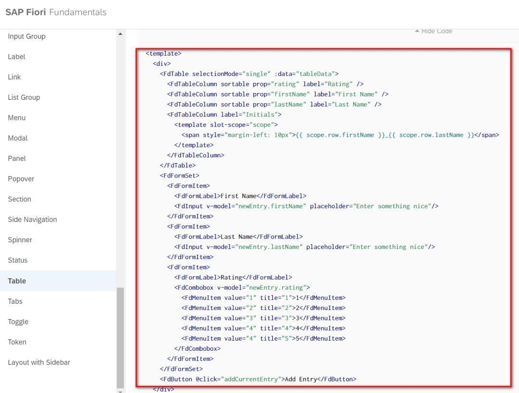The height and width of the screenshot is (393, 519).
Task: Click the sidebar scrollbar up arrow
Action: 120,34
